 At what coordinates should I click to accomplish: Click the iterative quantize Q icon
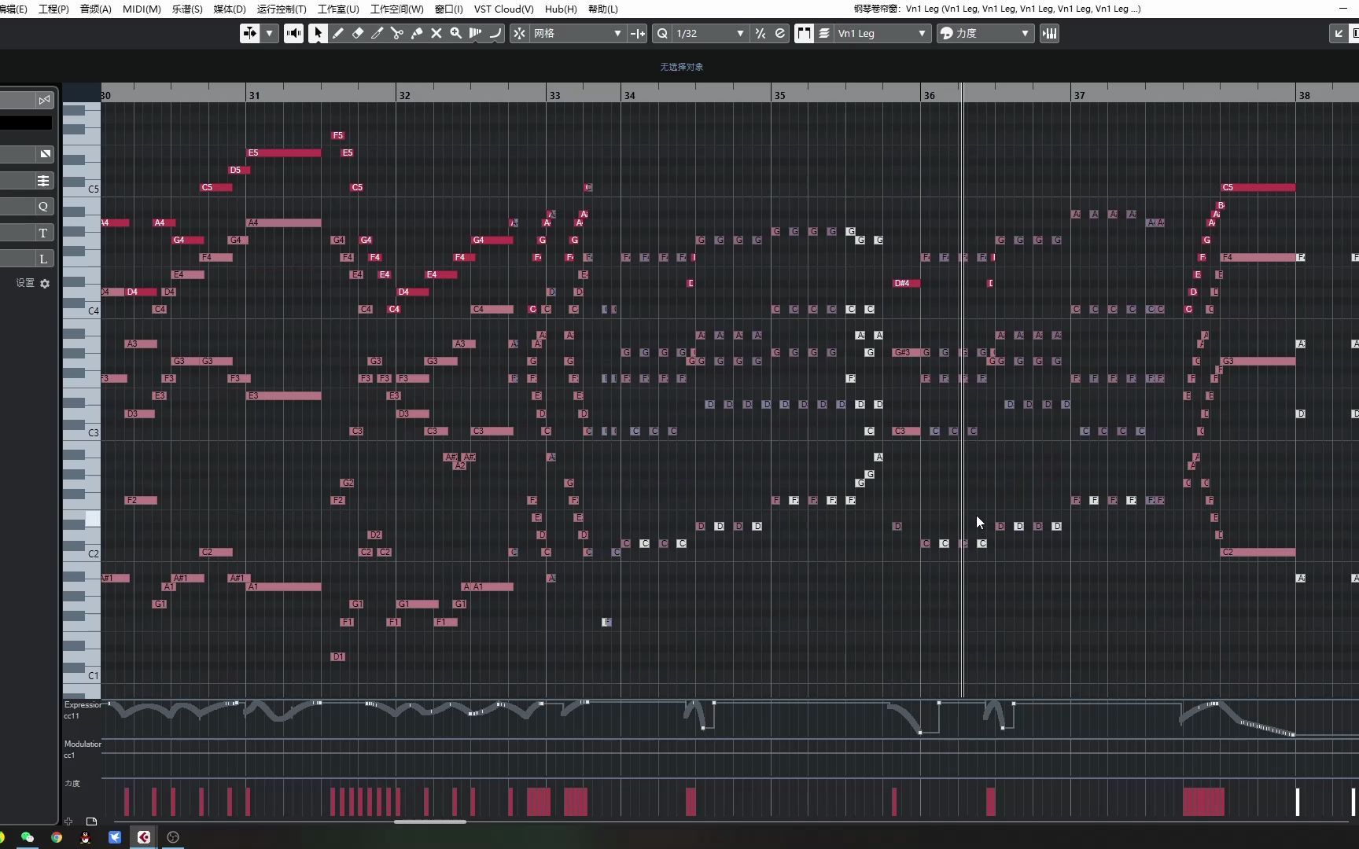(662, 33)
